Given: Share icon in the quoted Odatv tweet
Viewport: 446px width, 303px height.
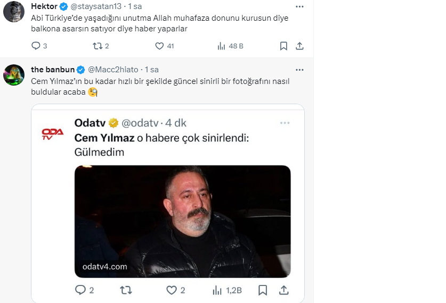Looking at the screenshot, I should point(284,290).
